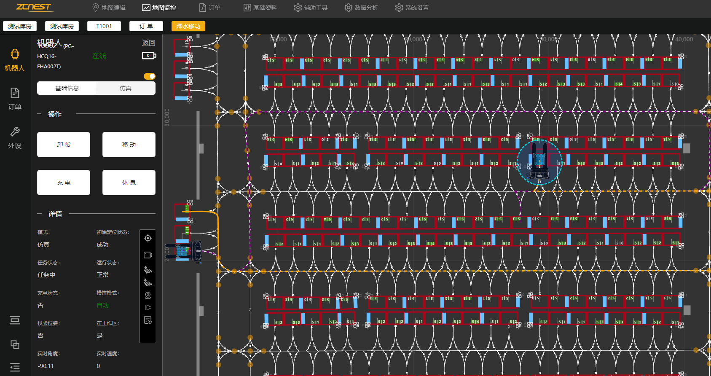Click the cancel task document icon

coord(148,320)
